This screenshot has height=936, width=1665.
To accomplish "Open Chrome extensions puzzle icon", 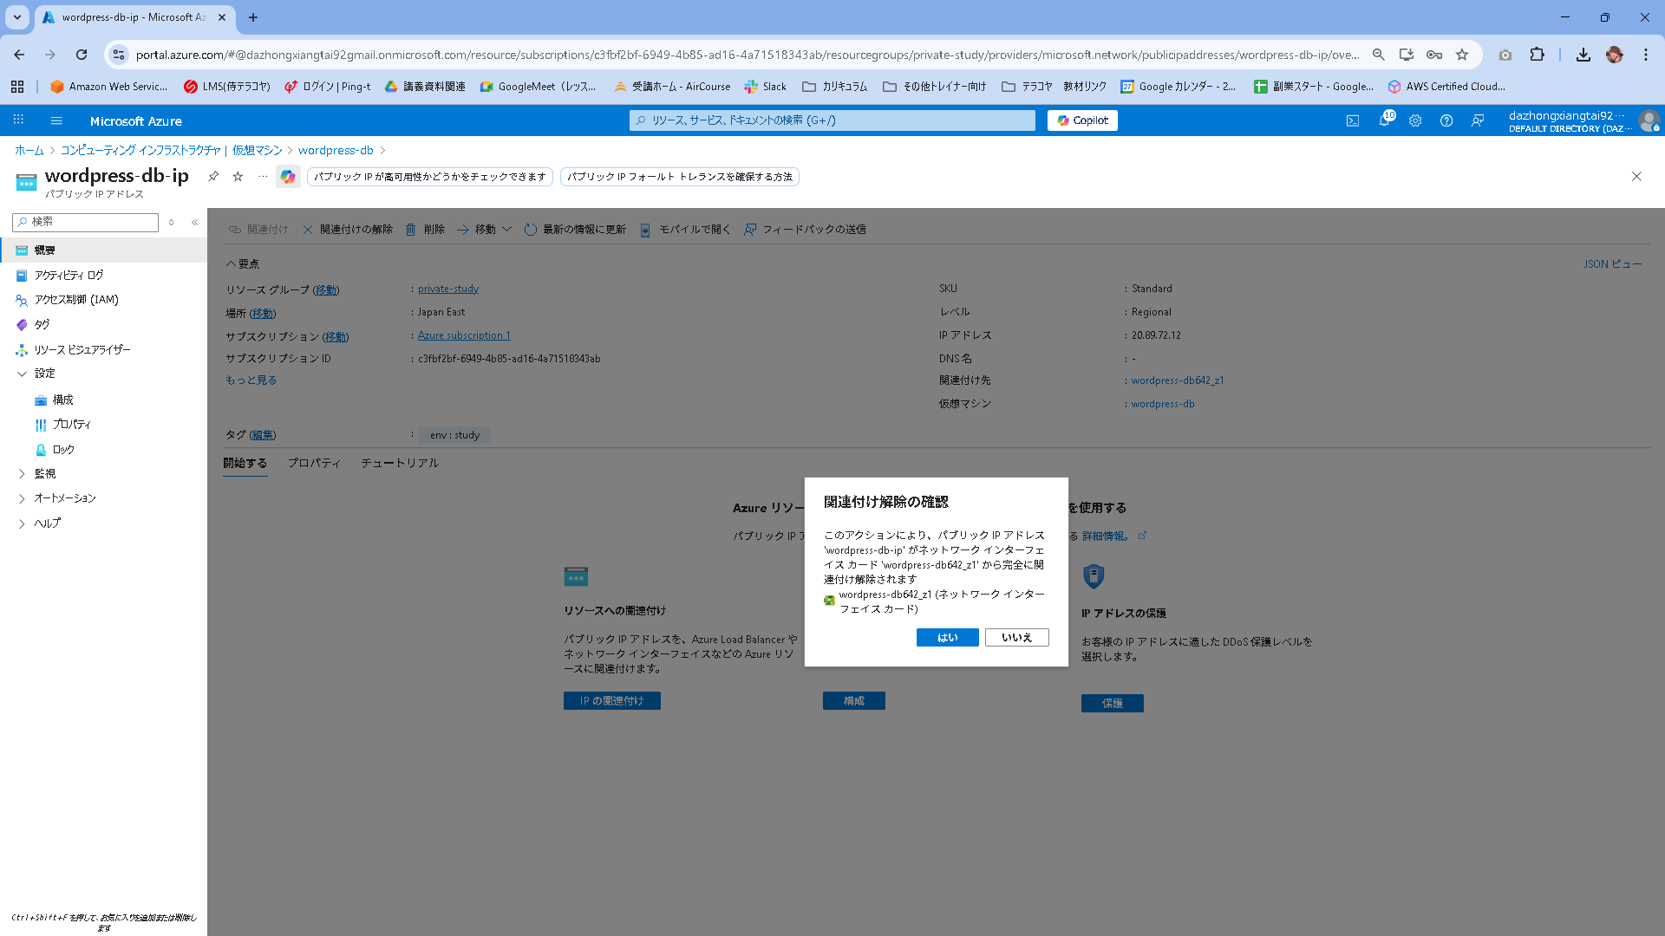I will [x=1537, y=55].
